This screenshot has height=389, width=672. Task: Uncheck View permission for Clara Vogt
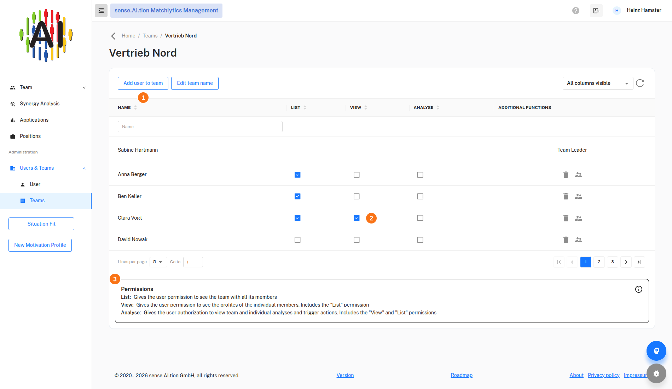[x=357, y=218]
